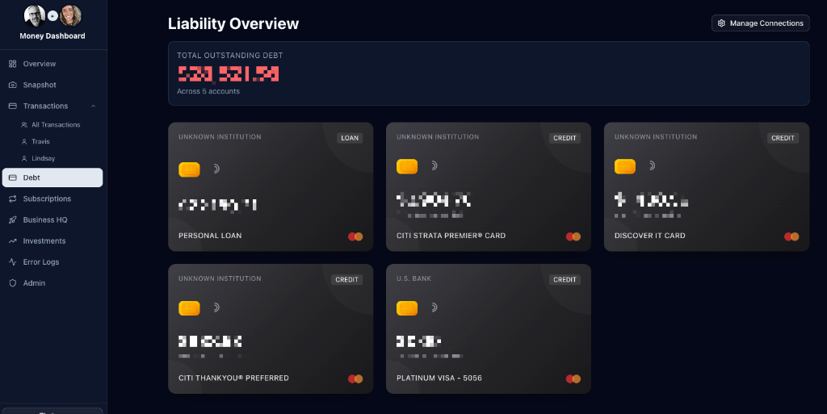Click the Admin shield icon
Viewport: 827px width, 414px height.
tap(13, 282)
